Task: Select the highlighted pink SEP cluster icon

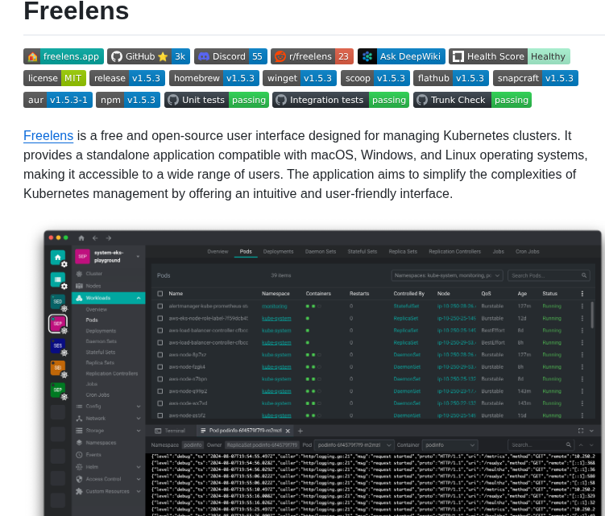Action: (58, 324)
